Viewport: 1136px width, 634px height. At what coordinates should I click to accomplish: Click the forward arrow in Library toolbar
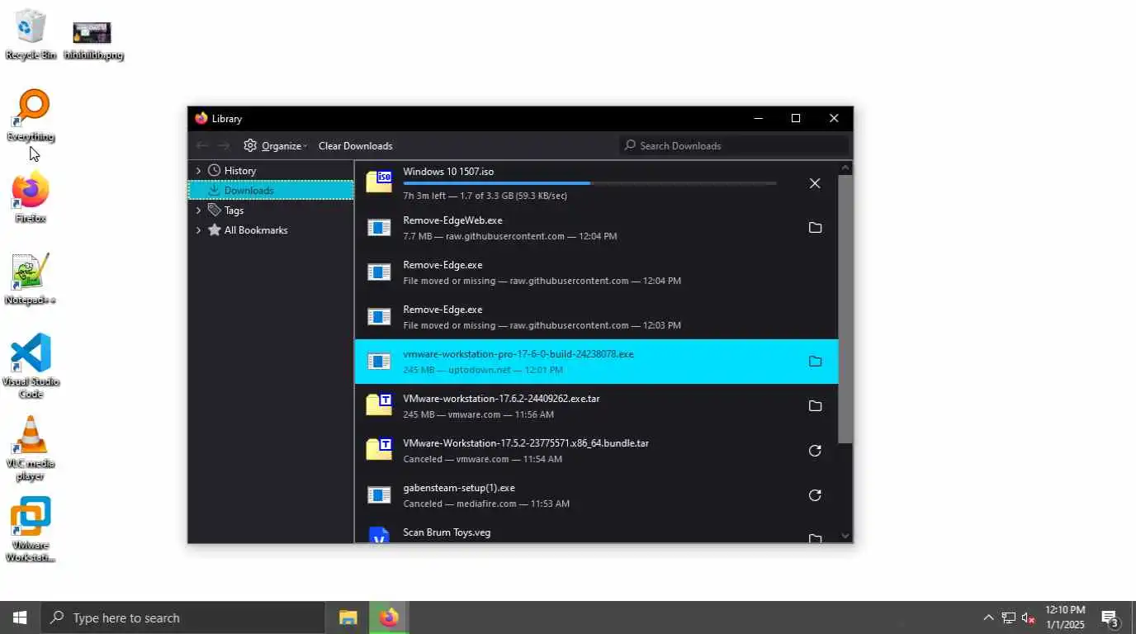tap(224, 145)
